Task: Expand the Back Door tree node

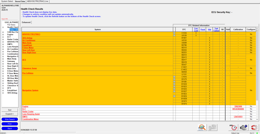Action: (x=3, y=69)
